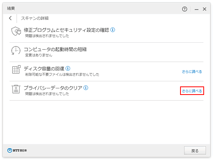The height and width of the screenshot is (162, 213).
Task: Click さらに調べる link for プライバシーデータのクリア
Action: 192,91
